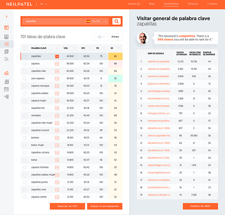Tick the checkbox for zapatos
The height and width of the screenshot is (215, 225).
[25, 64]
